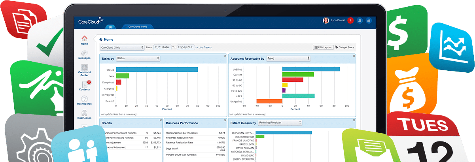Close the Tasks by gadget panel
The image size is (475, 162).
225,56
